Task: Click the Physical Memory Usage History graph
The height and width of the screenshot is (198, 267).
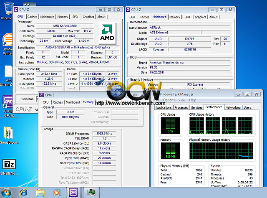Action: pyautogui.click(x=221, y=151)
